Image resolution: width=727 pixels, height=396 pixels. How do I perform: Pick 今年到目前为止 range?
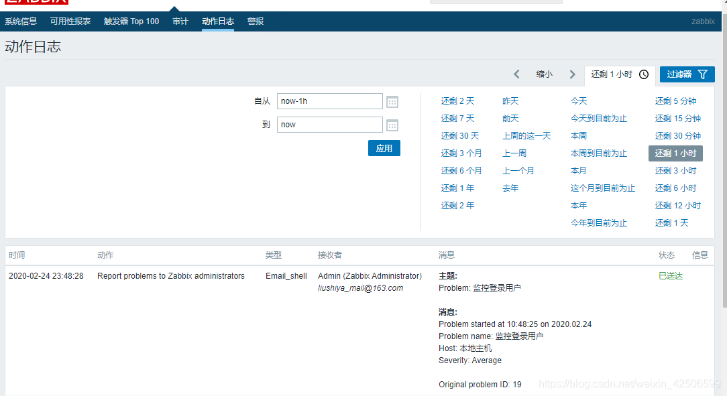click(599, 222)
